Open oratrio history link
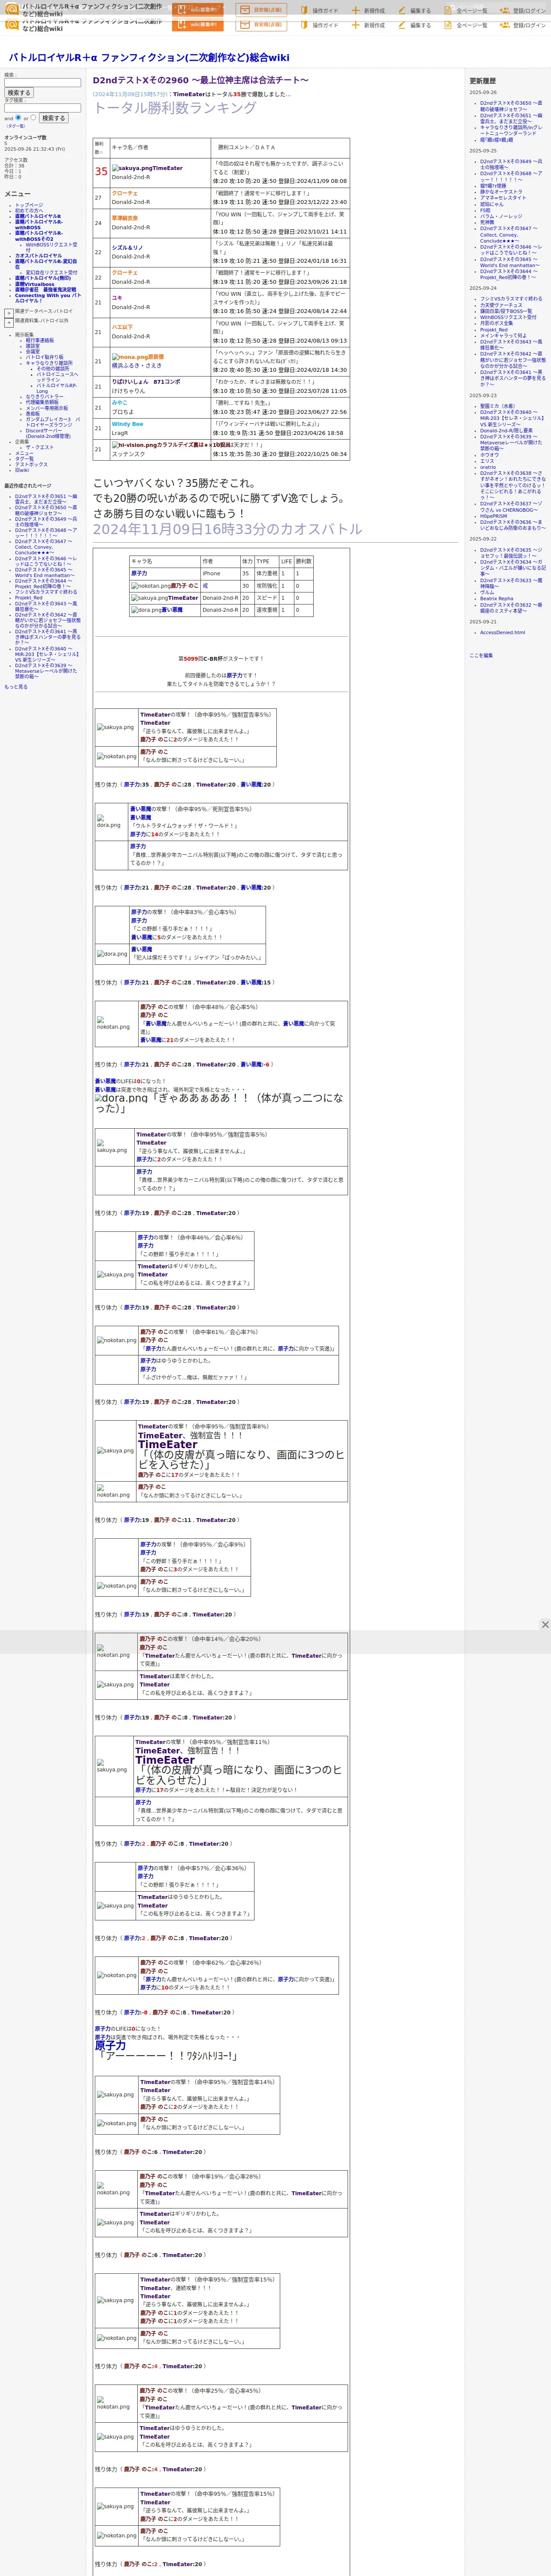 click(488, 467)
